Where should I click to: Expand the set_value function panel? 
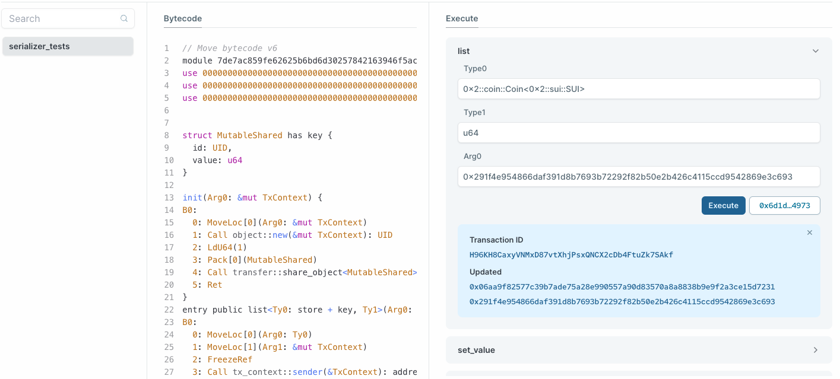click(x=815, y=350)
